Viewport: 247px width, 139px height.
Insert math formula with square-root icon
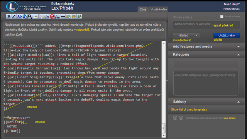[x=46, y=17]
